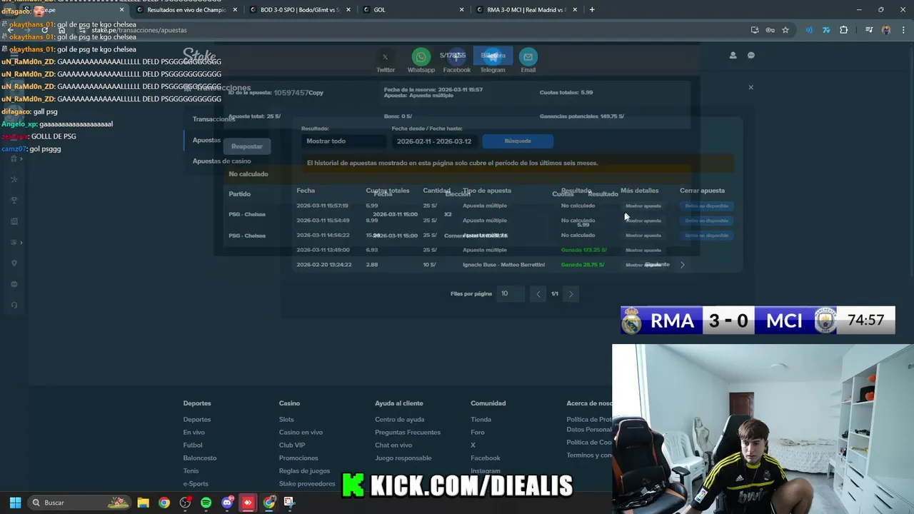Viewport: 914px width, 514px height.
Task: Click the Buscar taskbar search box
Action: point(80,503)
